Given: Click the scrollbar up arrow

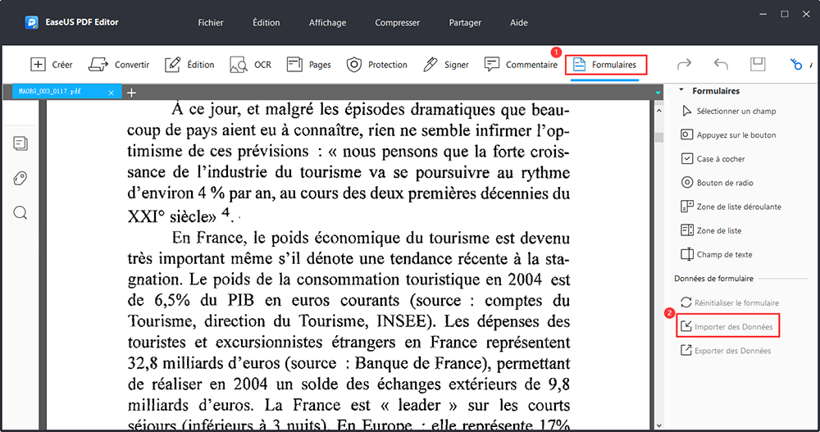Looking at the screenshot, I should point(659,111).
